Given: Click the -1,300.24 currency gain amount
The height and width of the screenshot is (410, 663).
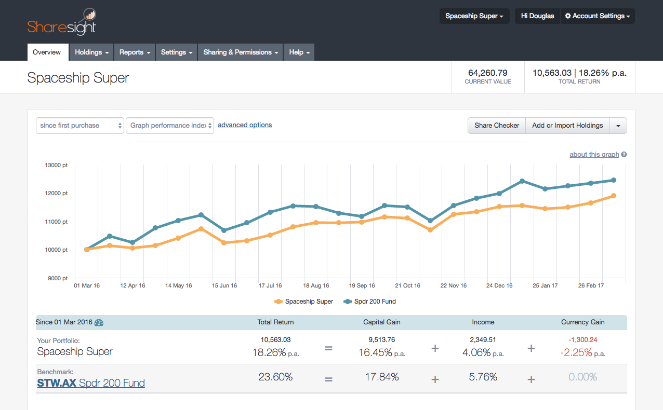Looking at the screenshot, I should (x=583, y=340).
